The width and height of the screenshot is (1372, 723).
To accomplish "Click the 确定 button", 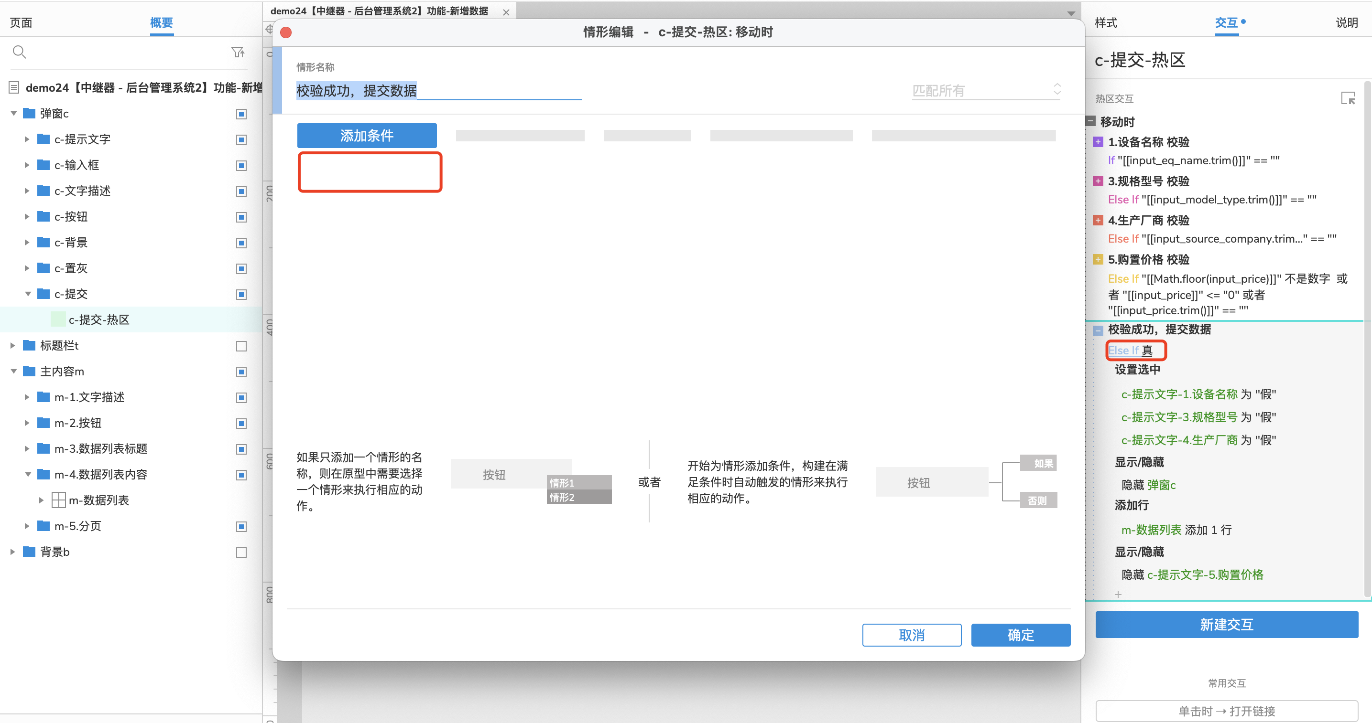I will (1021, 635).
